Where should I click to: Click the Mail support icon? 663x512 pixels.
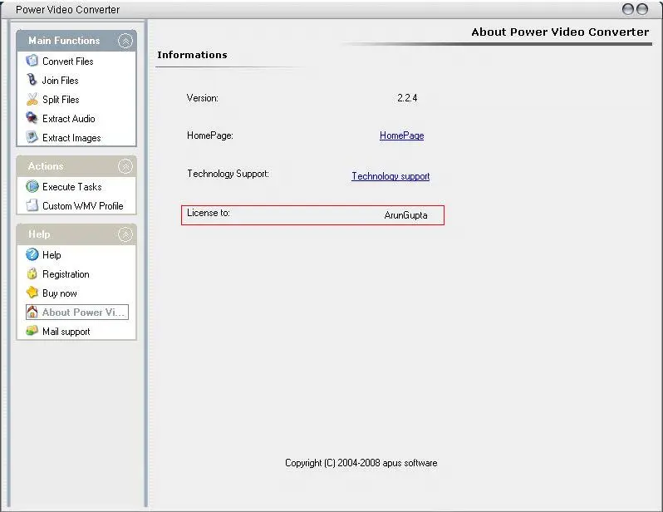point(32,331)
